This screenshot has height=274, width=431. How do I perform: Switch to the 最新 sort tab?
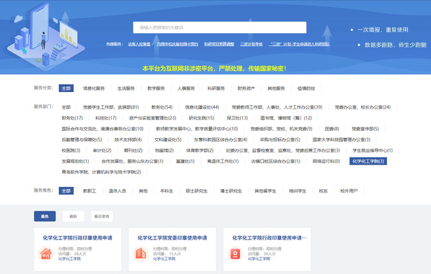point(73,216)
